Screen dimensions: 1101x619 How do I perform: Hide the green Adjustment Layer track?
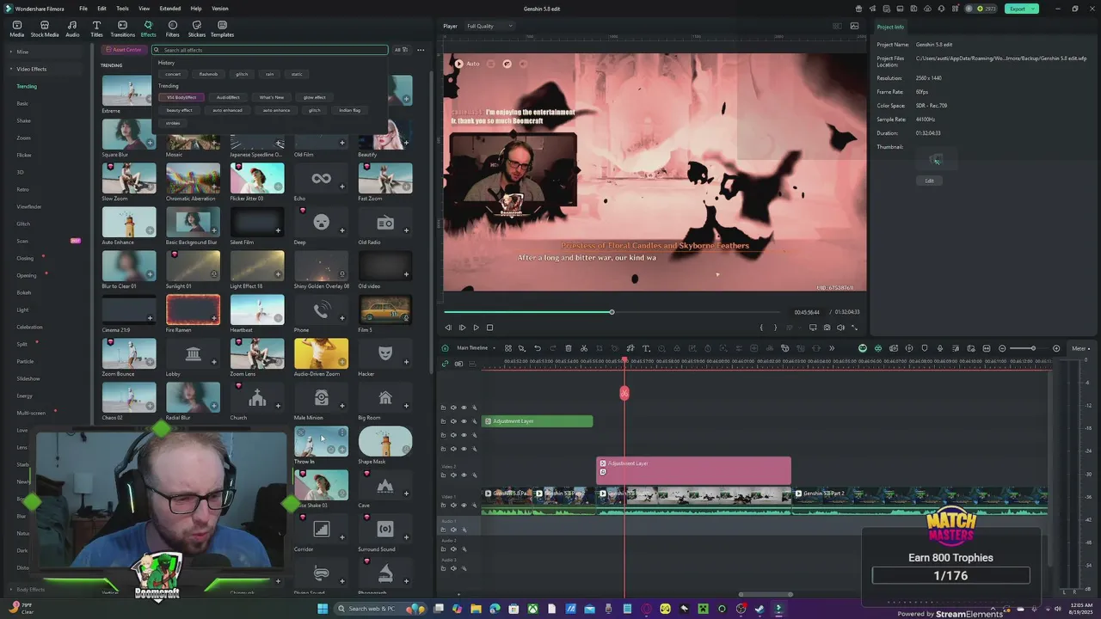pos(464,421)
